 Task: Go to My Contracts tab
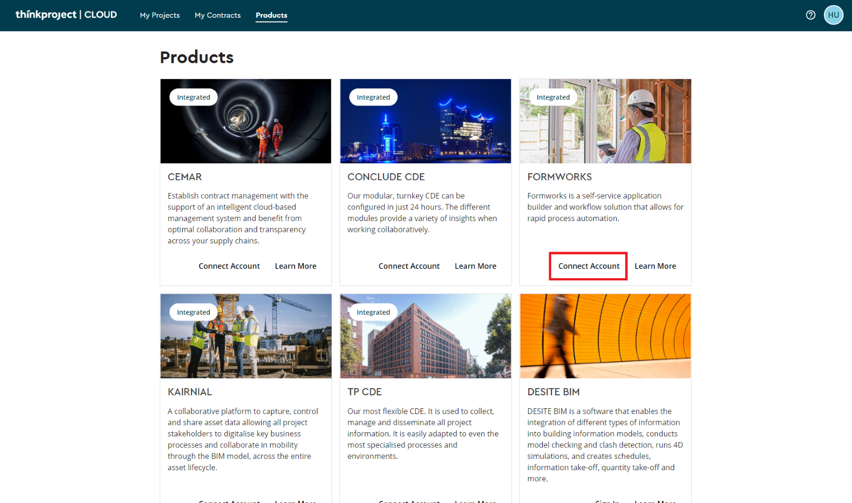coord(218,15)
